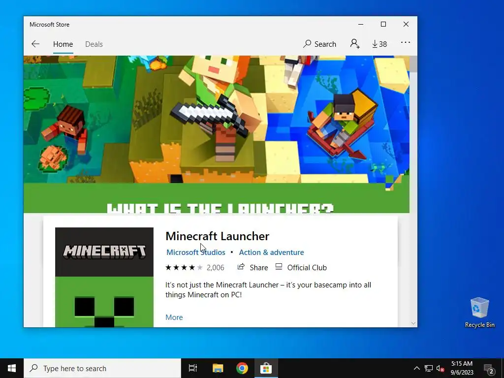Maximize the Microsoft Store window
The image size is (504, 378).
coord(383,25)
